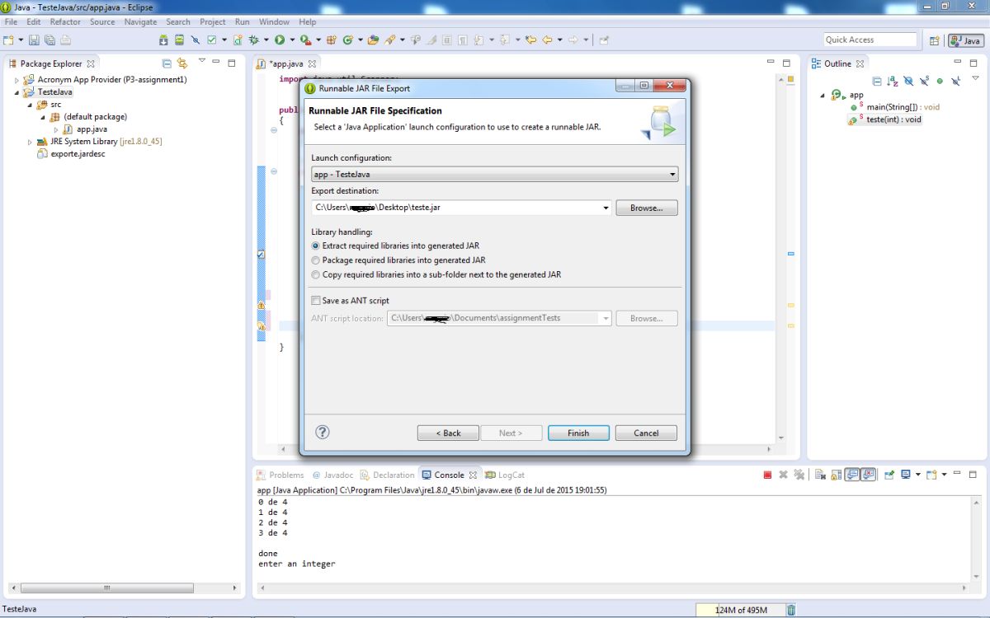Select Extract required libraries into generated JAR
Screen dimensions: 990x618
point(395,246)
